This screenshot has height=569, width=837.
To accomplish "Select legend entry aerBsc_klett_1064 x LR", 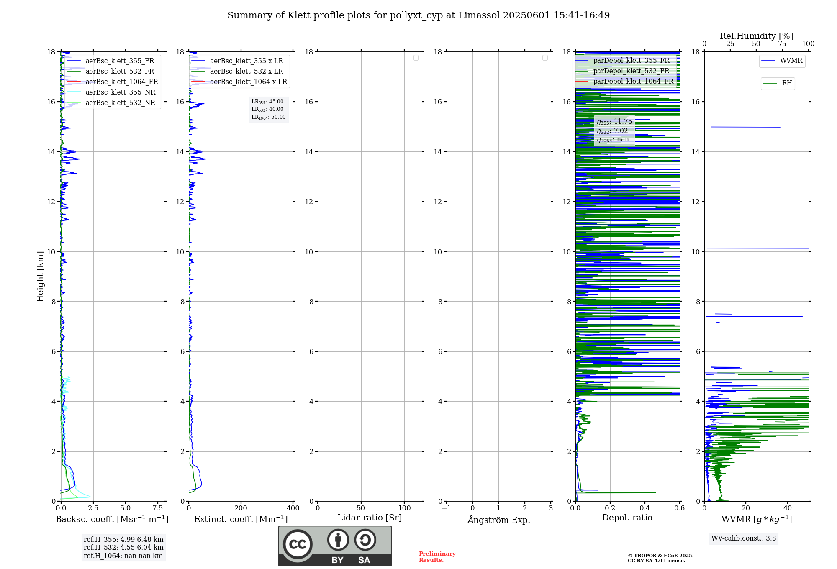I will click(x=240, y=82).
